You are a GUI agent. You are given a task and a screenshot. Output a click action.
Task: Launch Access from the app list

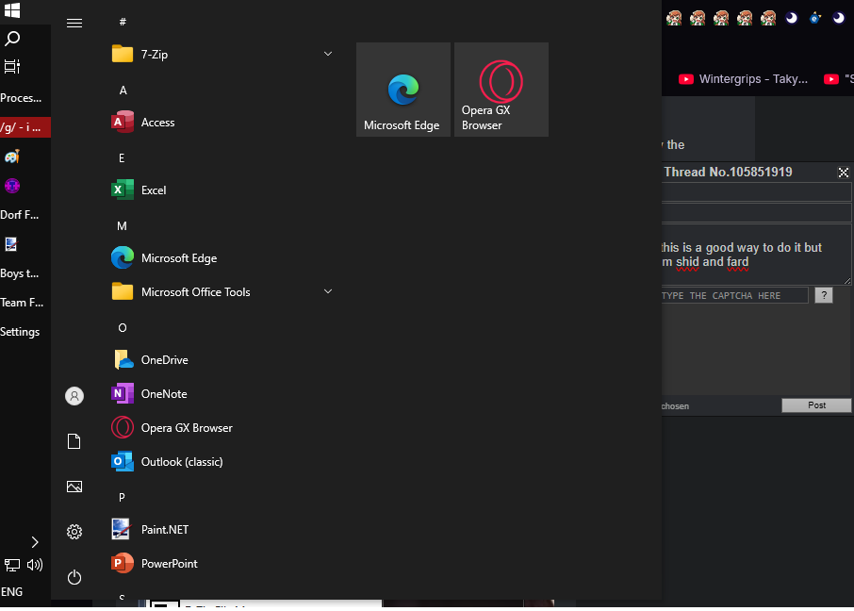[x=222, y=122]
